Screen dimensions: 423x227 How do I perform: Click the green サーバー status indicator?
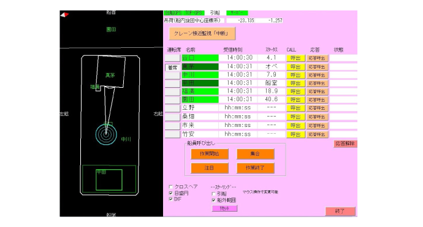click(237, 13)
